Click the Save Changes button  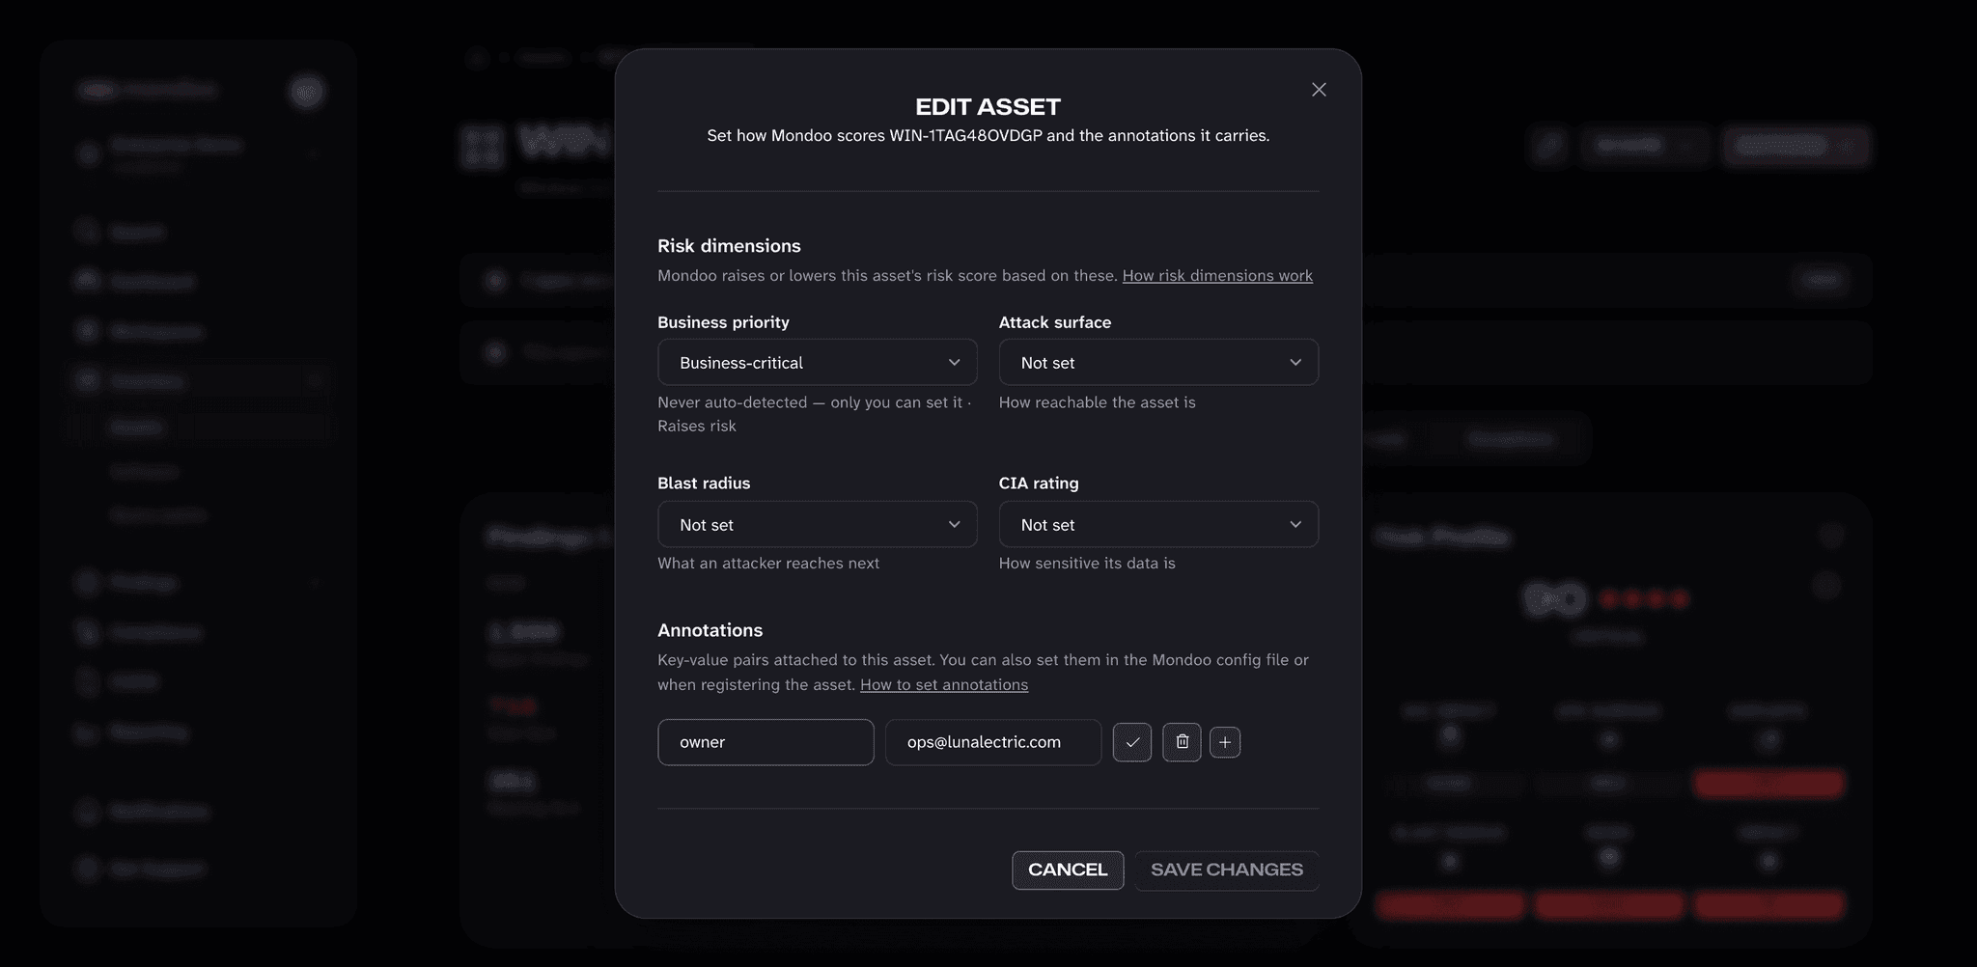(x=1227, y=870)
